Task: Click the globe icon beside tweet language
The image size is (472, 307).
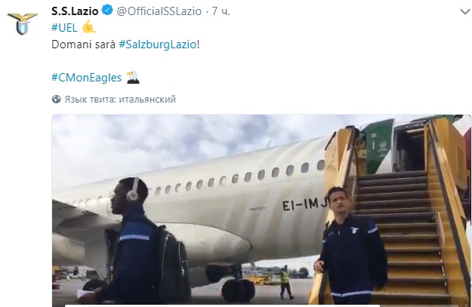Action: pyautogui.click(x=57, y=99)
